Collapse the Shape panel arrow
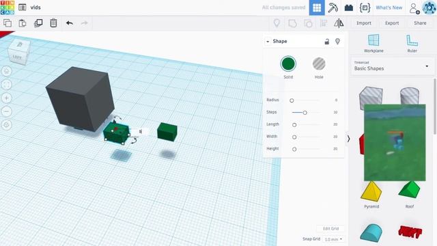This screenshot has height=246, width=437. coord(268,42)
